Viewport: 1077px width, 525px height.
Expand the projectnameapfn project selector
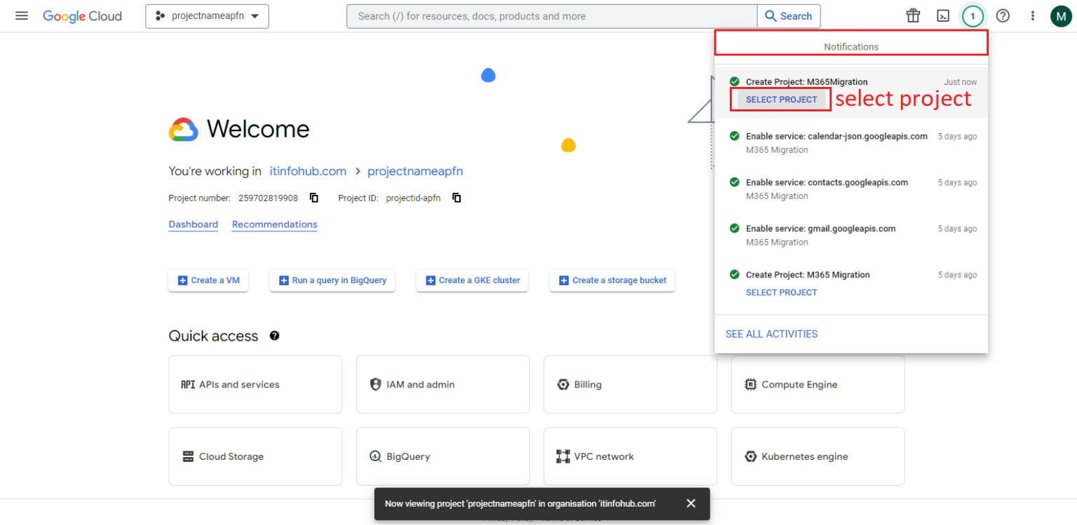click(x=207, y=15)
